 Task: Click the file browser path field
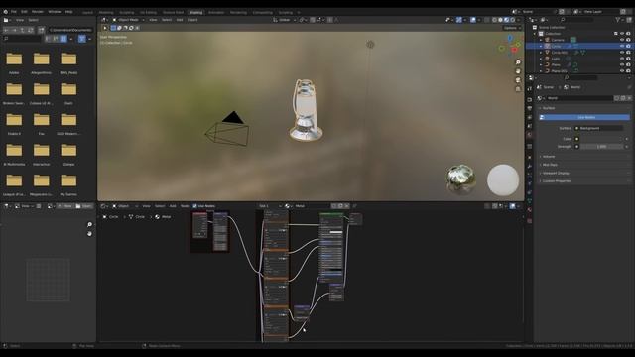click(x=70, y=30)
